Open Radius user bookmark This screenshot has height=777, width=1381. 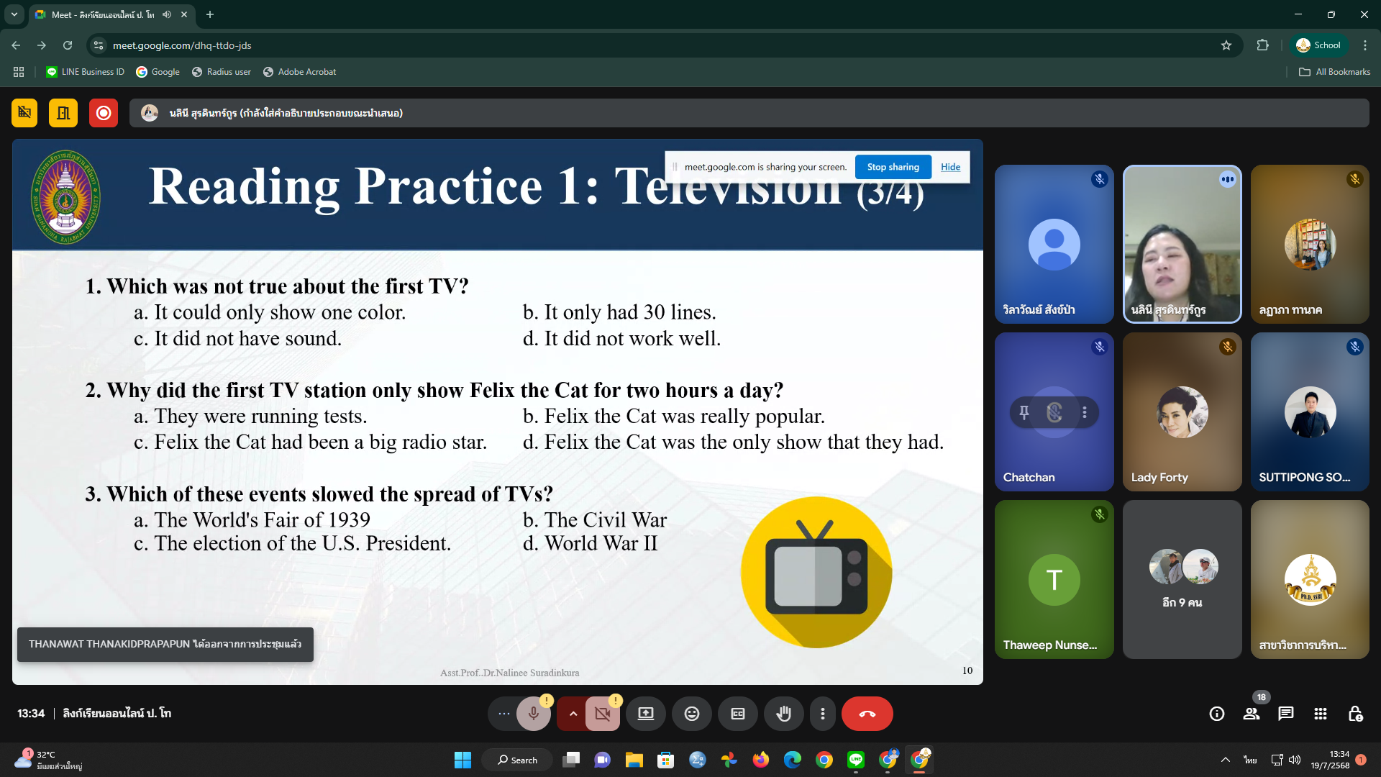pos(222,72)
